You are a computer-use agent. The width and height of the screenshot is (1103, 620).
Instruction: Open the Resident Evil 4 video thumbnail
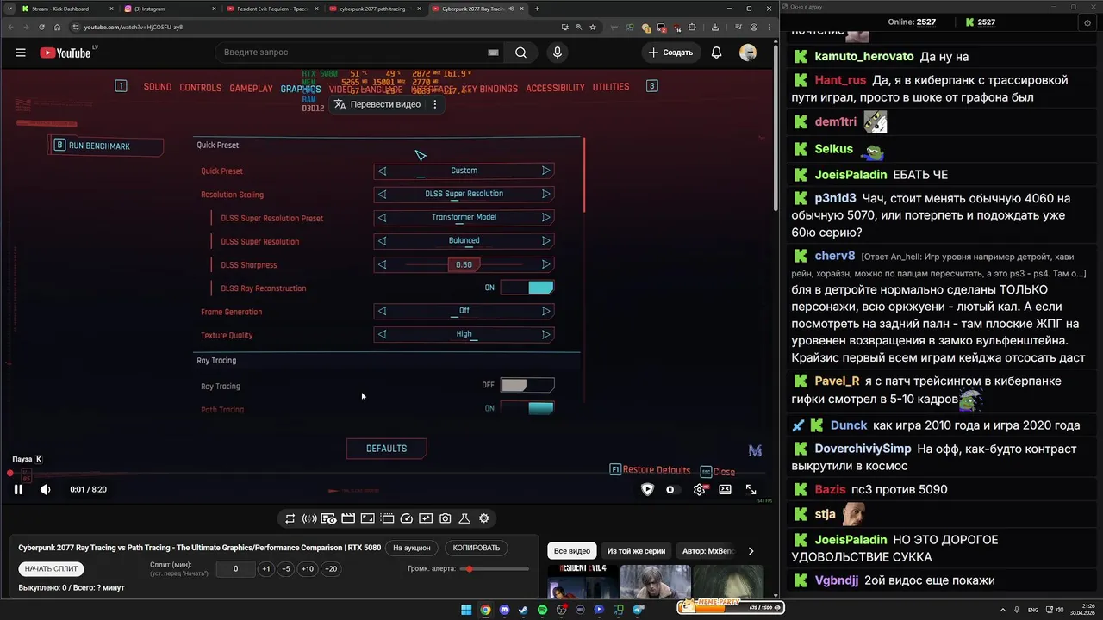coord(582,581)
